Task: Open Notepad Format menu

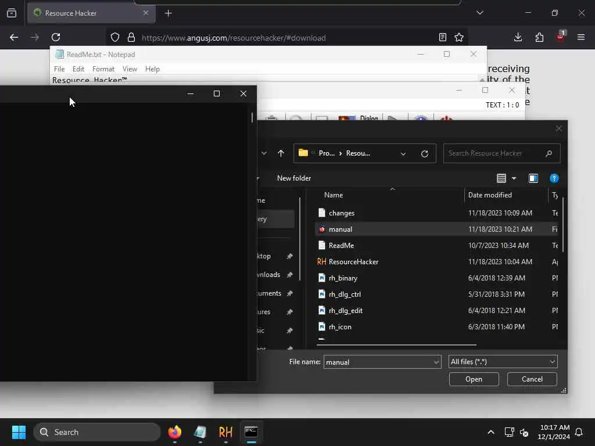Action: tap(103, 69)
